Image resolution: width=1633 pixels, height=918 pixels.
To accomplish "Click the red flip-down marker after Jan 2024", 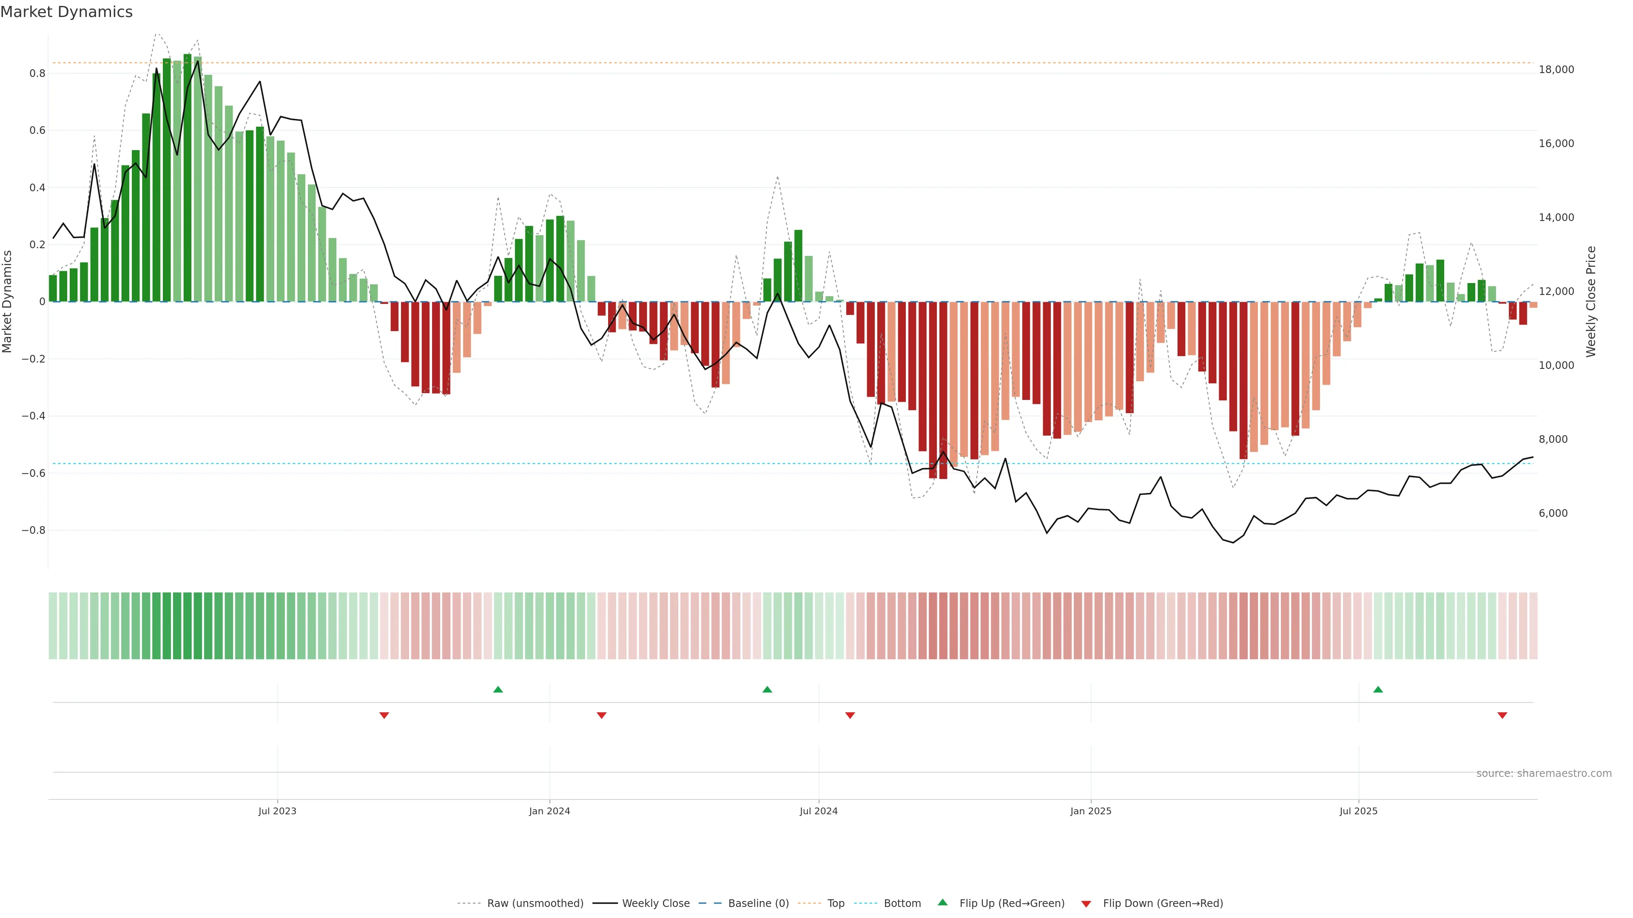I will point(602,715).
